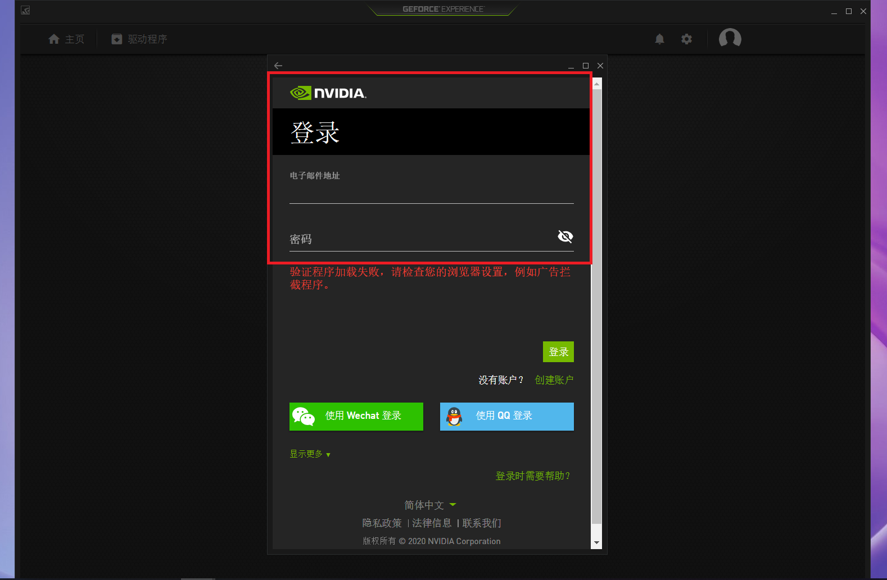Switch to the 驱动程序 drivers tab
This screenshot has width=887, height=580.
click(139, 39)
